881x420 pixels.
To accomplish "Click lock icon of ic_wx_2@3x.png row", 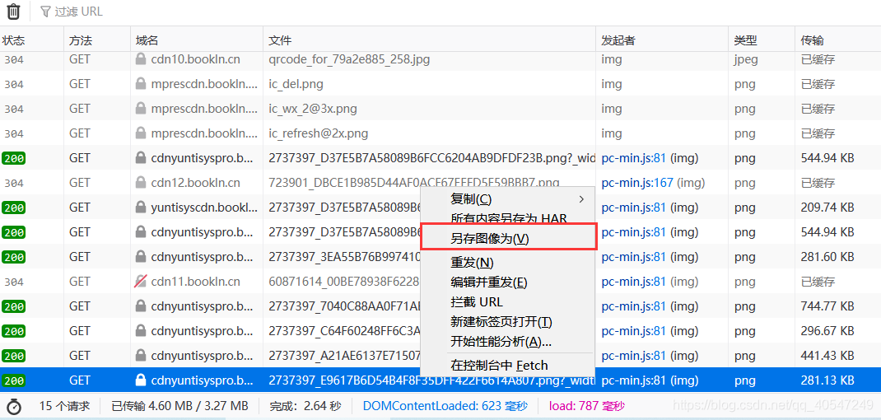I will pos(141,109).
